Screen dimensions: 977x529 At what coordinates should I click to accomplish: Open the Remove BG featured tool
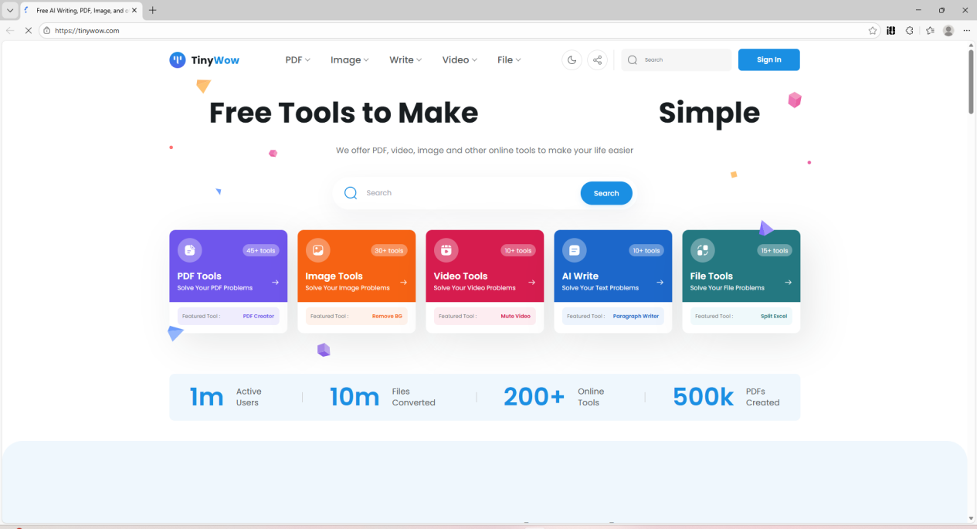(x=387, y=316)
